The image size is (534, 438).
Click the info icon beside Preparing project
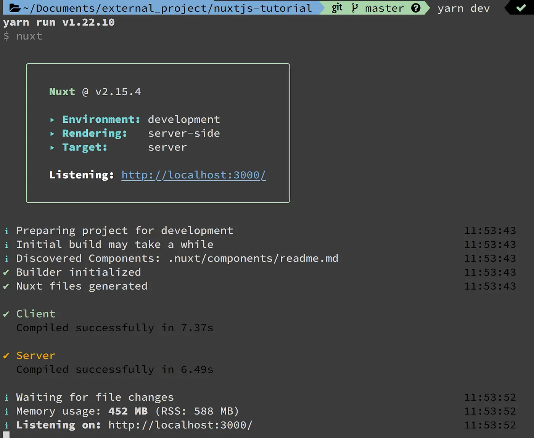(6, 231)
